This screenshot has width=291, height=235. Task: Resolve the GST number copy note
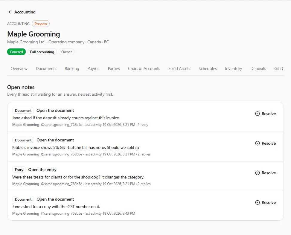(265, 202)
